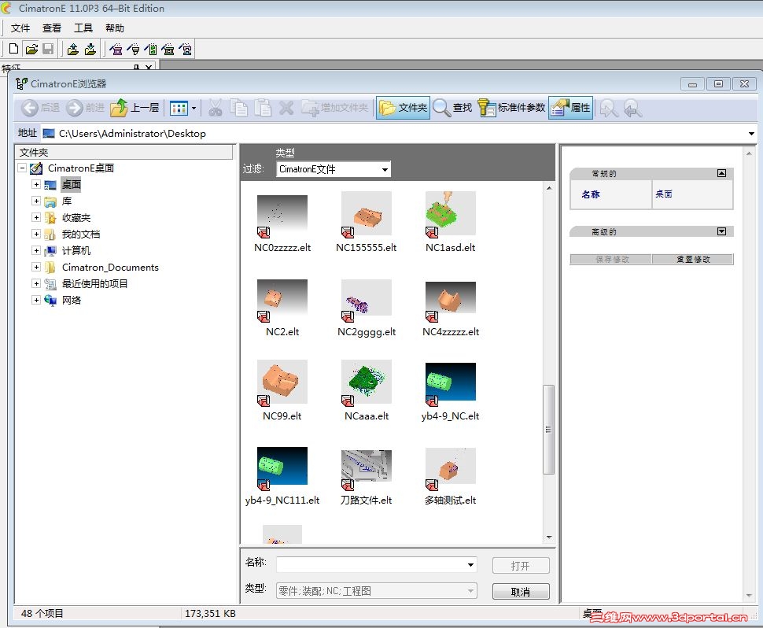Collapse the 常规的 properties section
This screenshot has width=763, height=628.
pos(721,173)
